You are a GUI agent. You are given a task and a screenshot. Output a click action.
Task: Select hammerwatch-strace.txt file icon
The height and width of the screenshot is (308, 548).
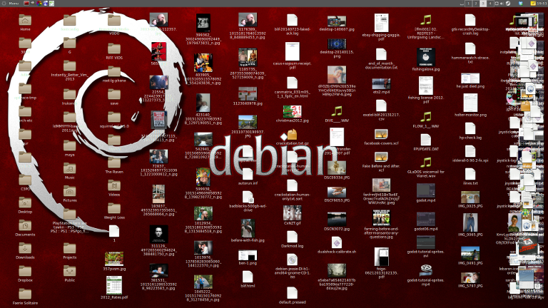(470, 48)
